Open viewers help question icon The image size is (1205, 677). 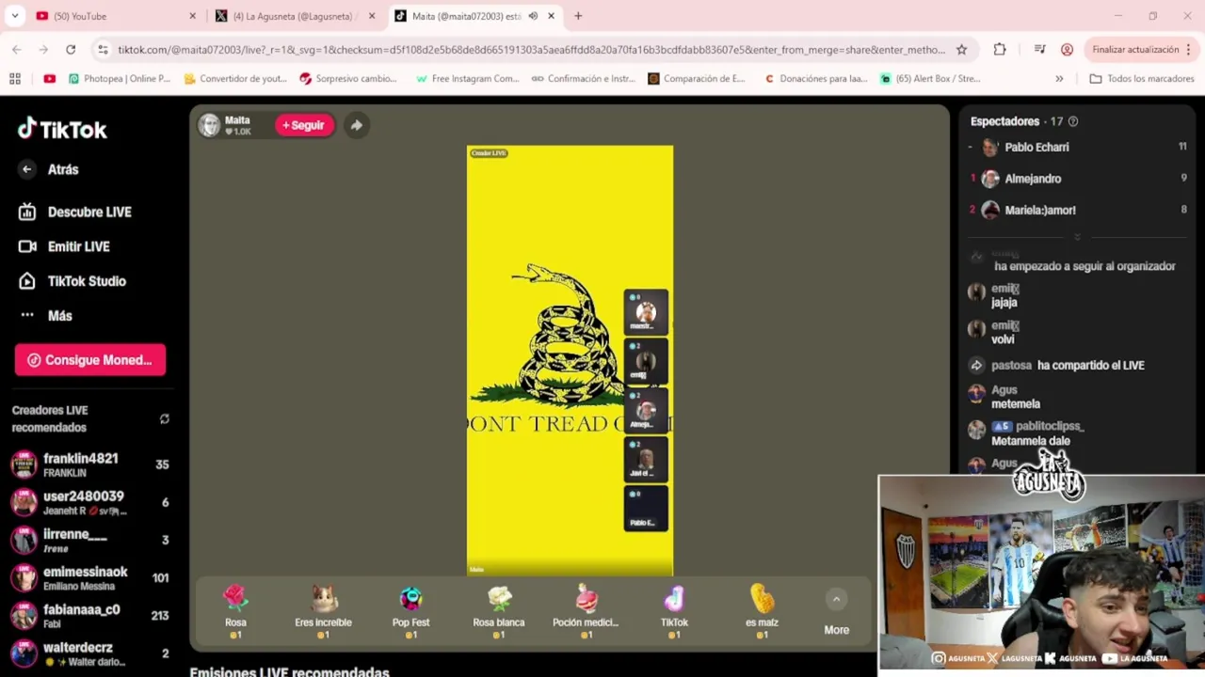1073,121
